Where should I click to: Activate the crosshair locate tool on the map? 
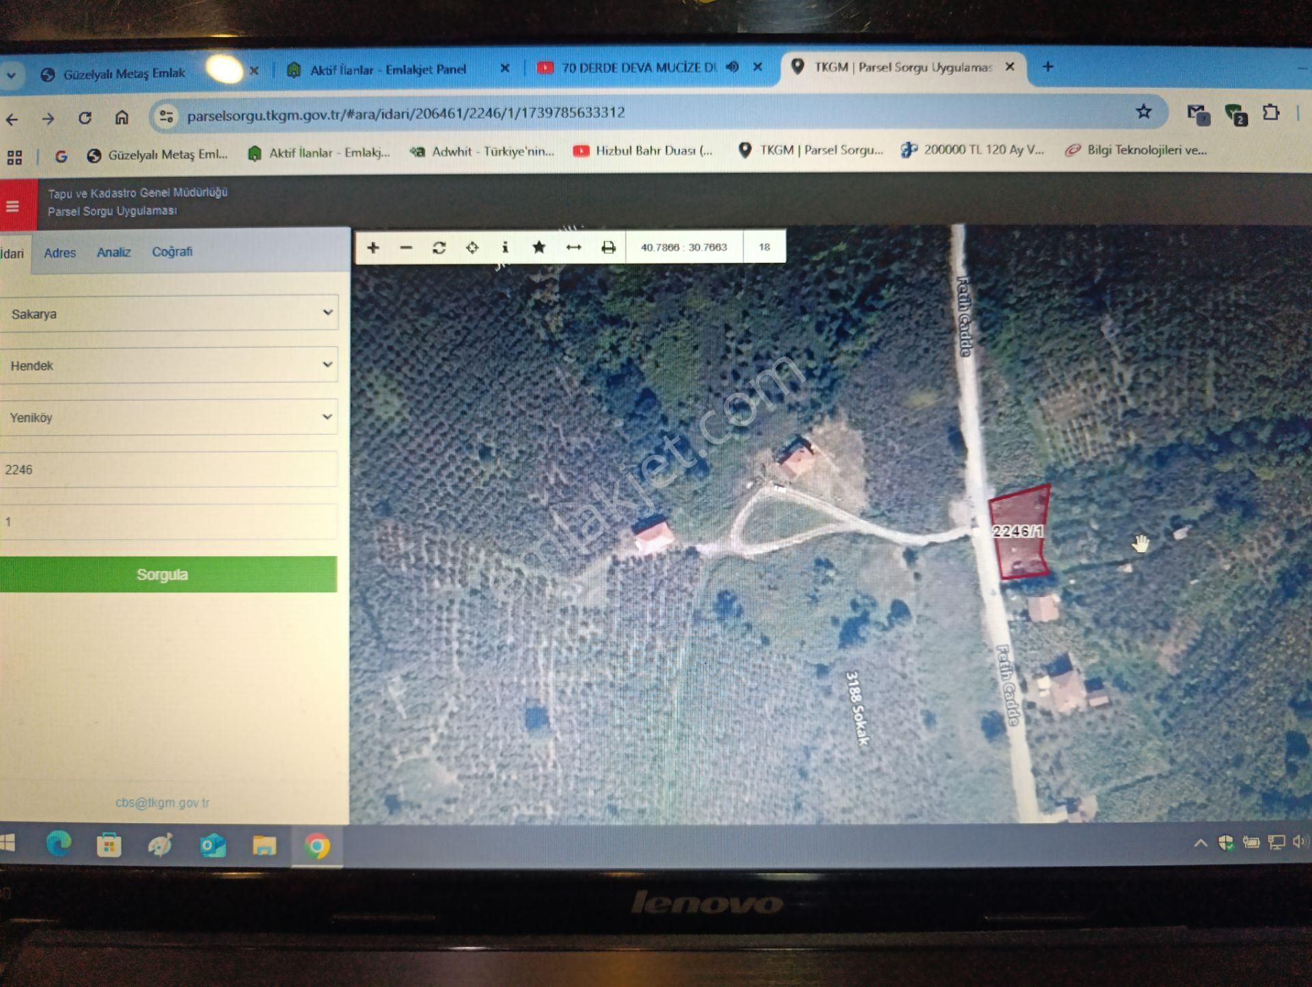click(473, 247)
